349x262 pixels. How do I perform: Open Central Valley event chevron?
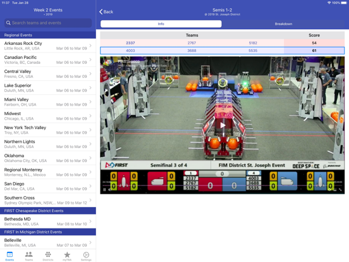[x=90, y=73]
